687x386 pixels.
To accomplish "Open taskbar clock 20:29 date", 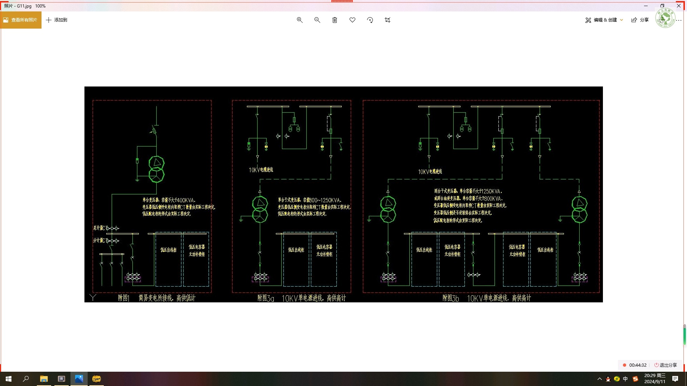I will [x=655, y=379].
